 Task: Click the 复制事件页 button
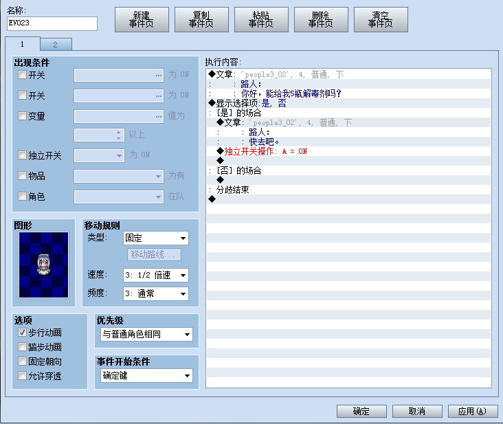click(201, 19)
